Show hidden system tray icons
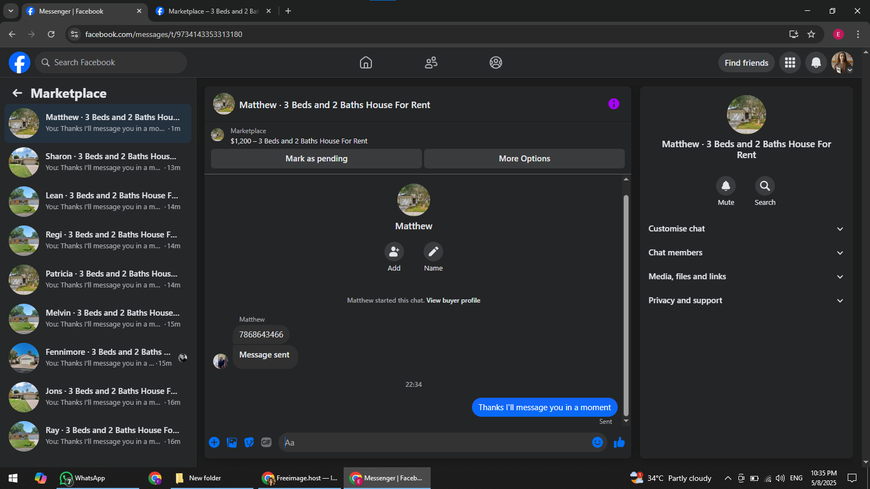Image resolution: width=870 pixels, height=489 pixels. point(728,478)
